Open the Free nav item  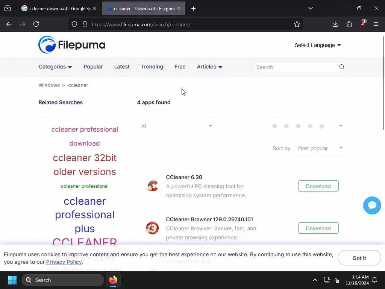[180, 67]
